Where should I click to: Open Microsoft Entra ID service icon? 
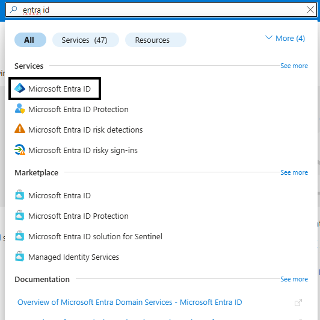click(20, 89)
